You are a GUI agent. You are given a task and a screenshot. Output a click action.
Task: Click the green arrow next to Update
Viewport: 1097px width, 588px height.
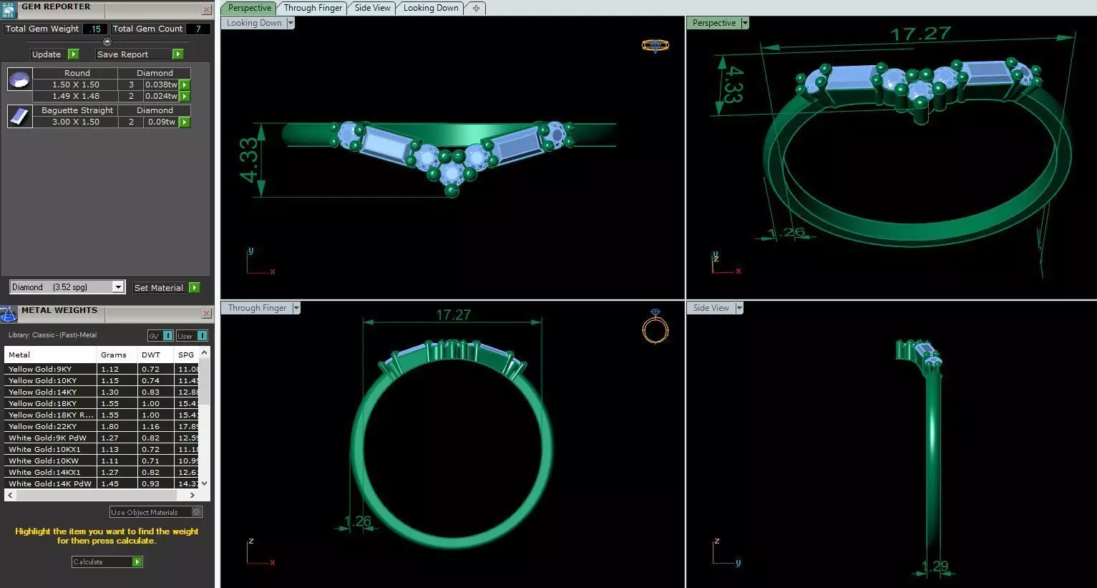(x=73, y=54)
